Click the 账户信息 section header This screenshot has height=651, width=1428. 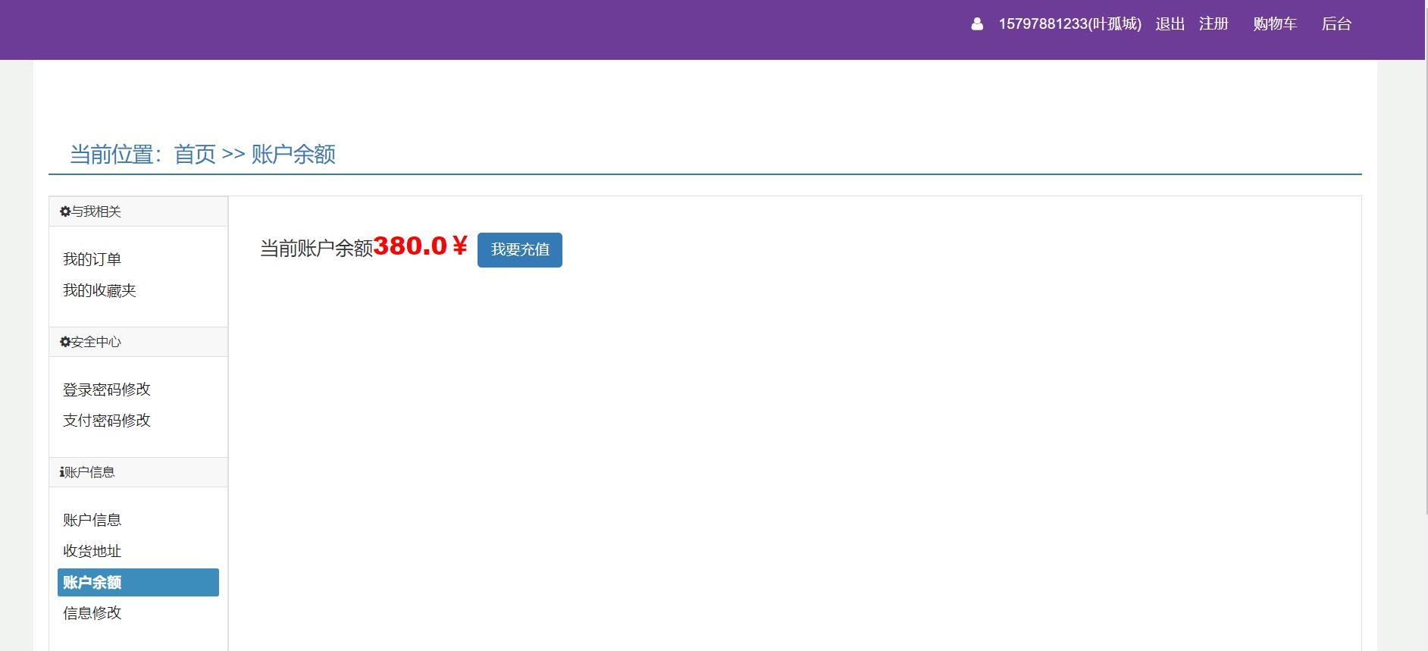tap(138, 472)
